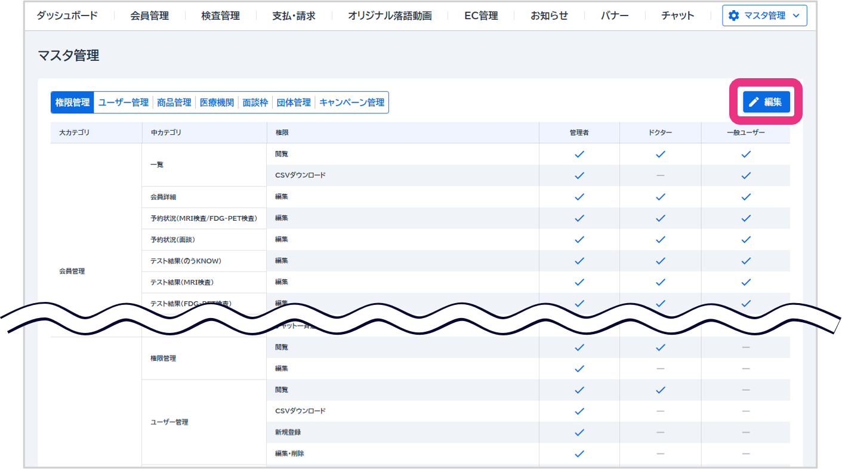Click the pencil icon on 編集 button
Image resolution: width=842 pixels, height=469 pixels.
tap(754, 102)
